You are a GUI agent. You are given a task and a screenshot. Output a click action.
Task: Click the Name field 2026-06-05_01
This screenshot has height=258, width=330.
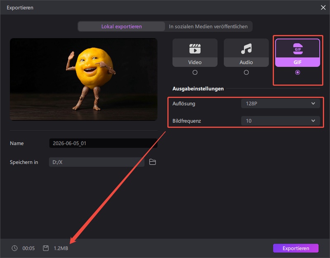103,143
